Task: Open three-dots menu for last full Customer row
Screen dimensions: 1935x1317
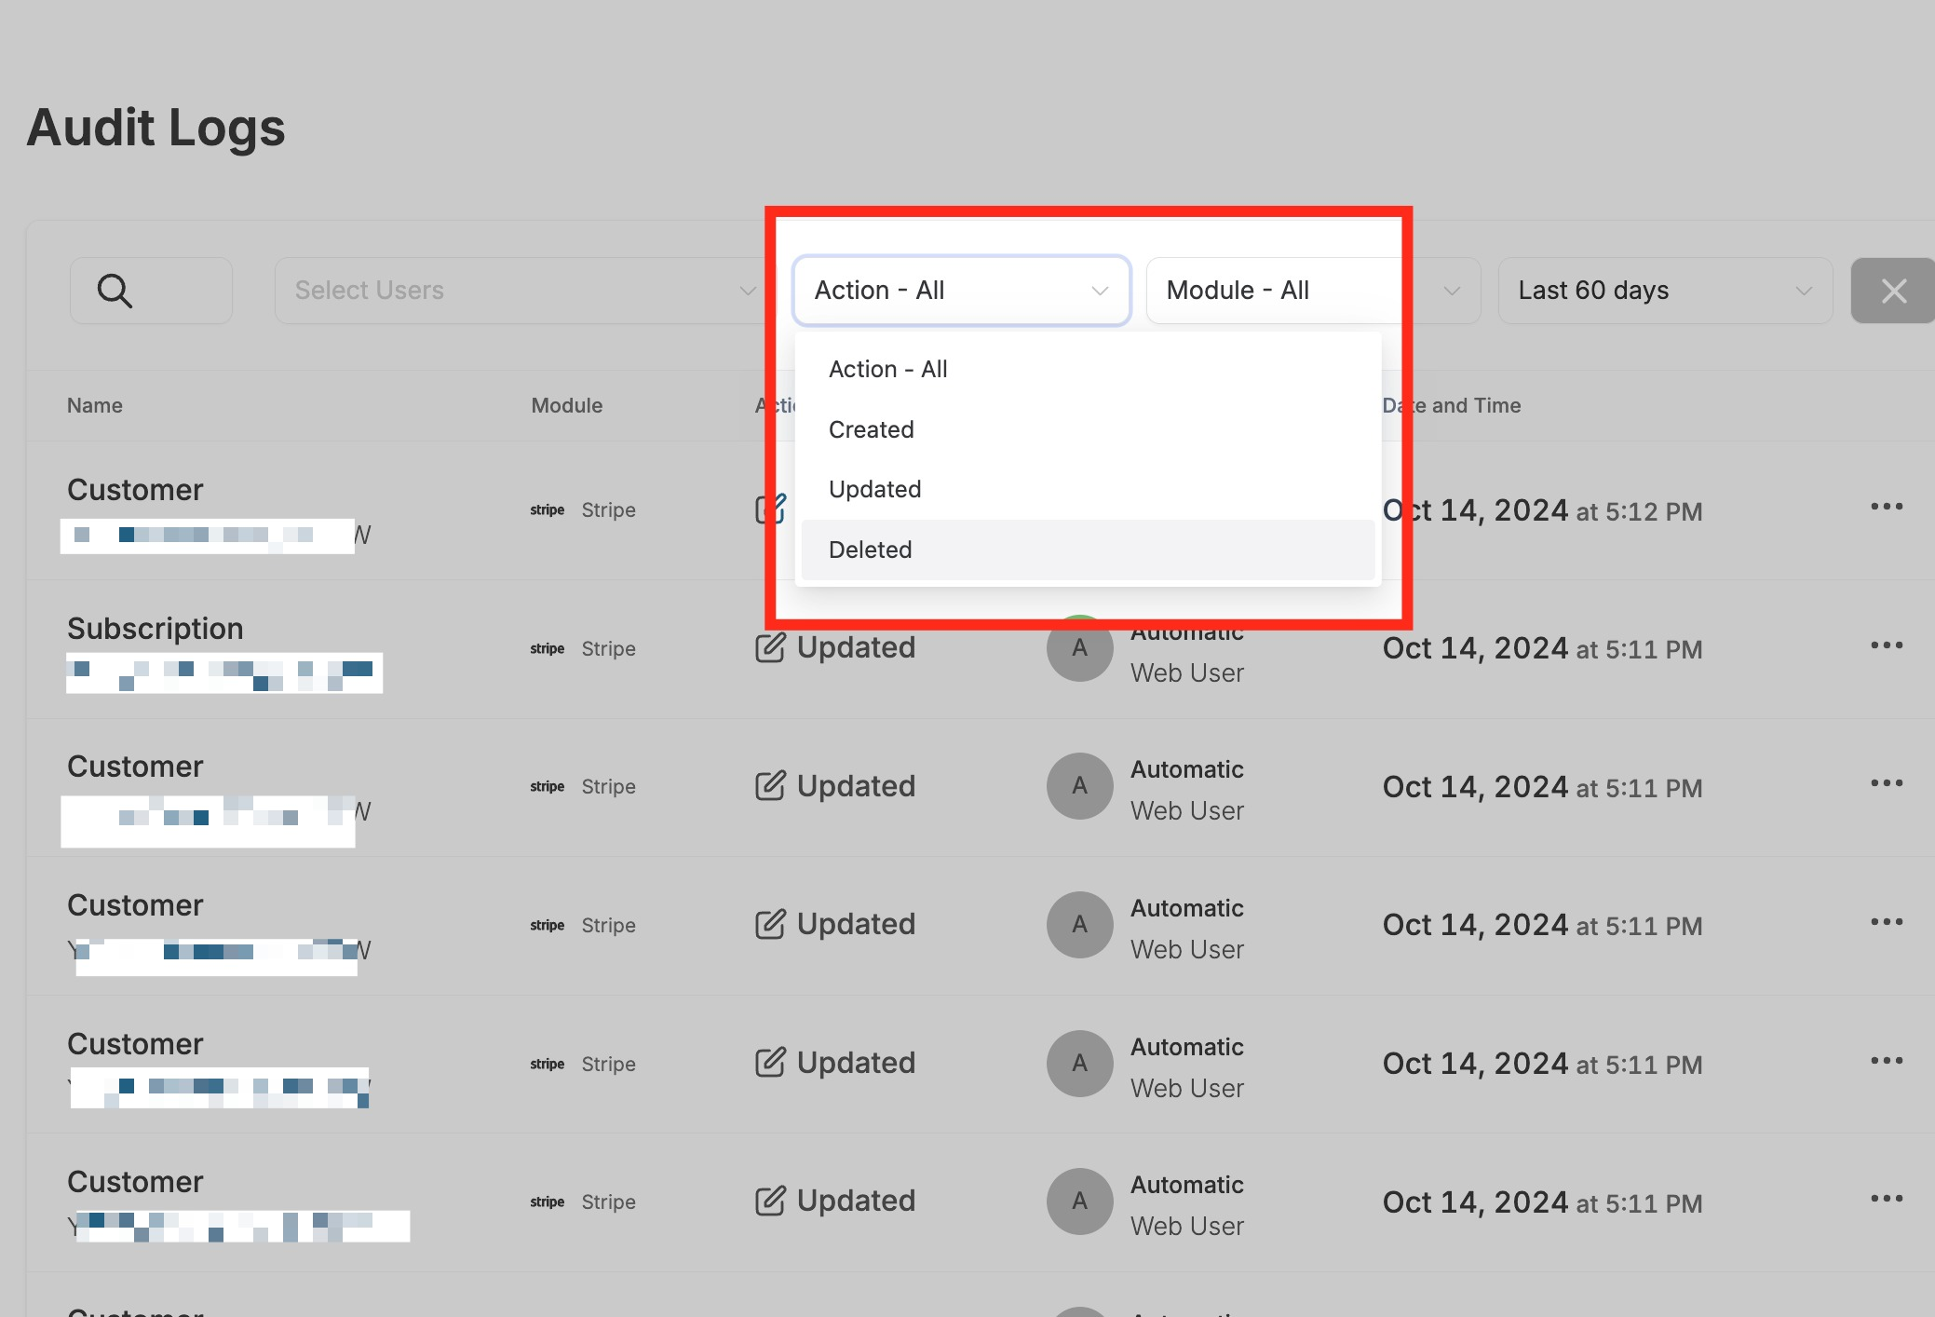Action: pyautogui.click(x=1886, y=1199)
